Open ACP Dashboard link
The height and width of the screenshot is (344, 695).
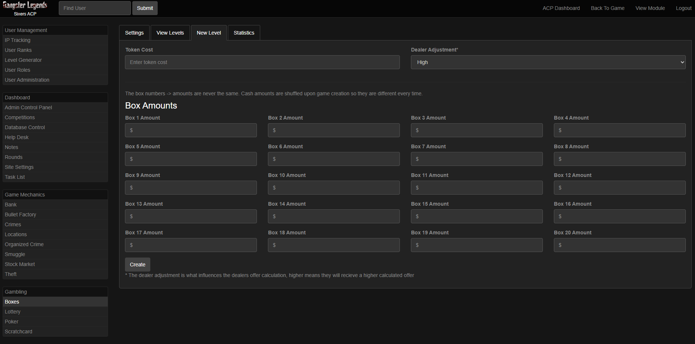(x=561, y=8)
